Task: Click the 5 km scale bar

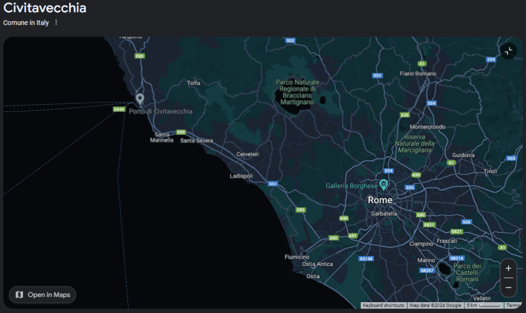Action: 484,305
